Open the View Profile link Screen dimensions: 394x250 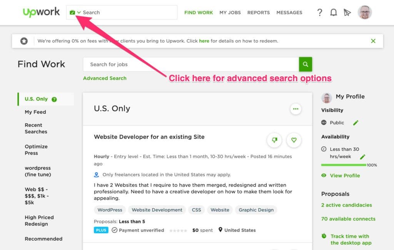point(345,175)
